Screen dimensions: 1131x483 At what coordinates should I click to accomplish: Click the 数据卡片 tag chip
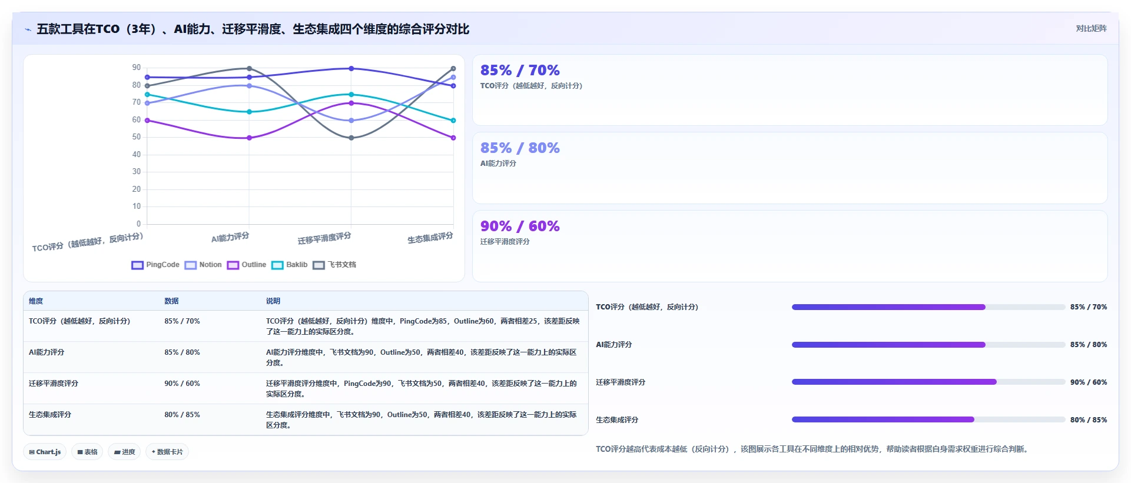click(167, 452)
